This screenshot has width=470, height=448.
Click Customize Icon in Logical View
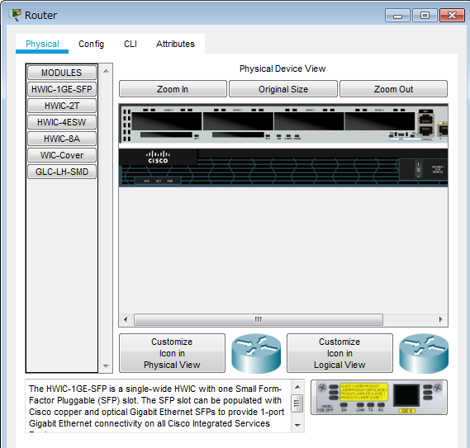339,353
